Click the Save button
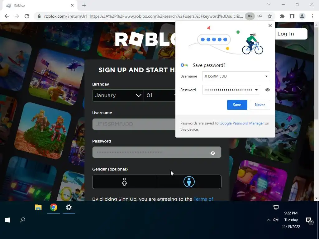Image resolution: width=319 pixels, height=239 pixels. 237,105
